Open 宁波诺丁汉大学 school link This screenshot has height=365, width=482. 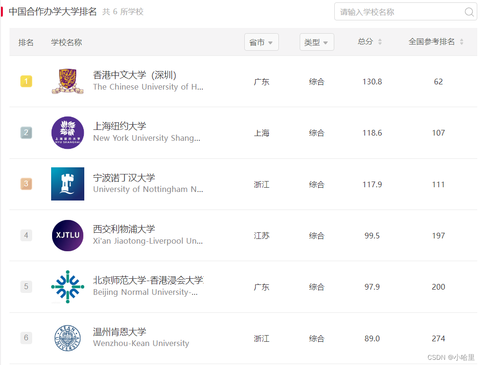point(124,178)
